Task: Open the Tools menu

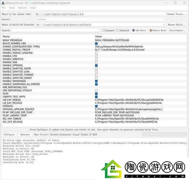Action: [x=12, y=8]
